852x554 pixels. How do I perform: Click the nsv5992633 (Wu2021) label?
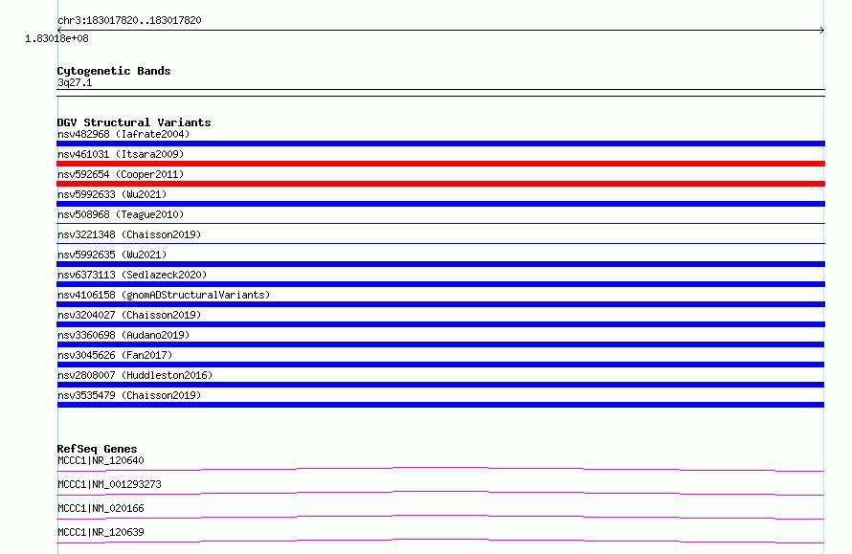pos(112,194)
